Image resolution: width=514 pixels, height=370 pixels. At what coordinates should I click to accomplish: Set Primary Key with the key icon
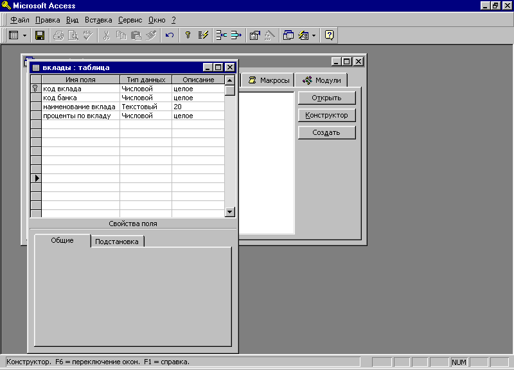(x=188, y=35)
